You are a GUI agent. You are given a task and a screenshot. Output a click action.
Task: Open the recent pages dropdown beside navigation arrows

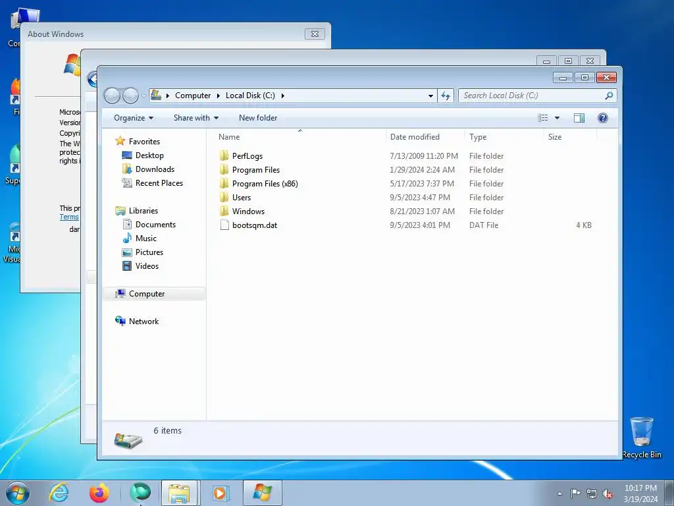[x=143, y=96]
